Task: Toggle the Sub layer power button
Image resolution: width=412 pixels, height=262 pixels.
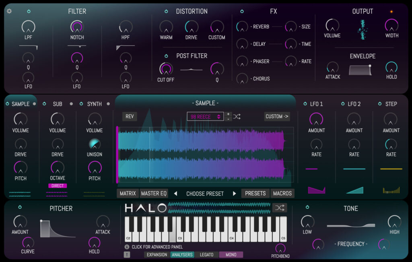Action: pyautogui.click(x=44, y=104)
